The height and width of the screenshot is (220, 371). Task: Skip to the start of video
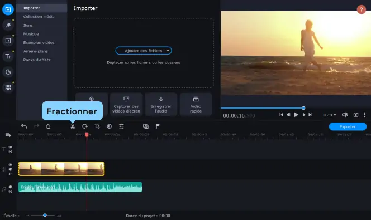(281, 115)
